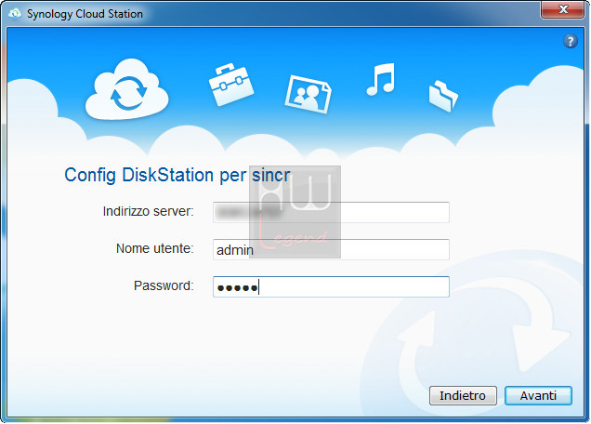Click the Synology Cloud Station title bar icon
This screenshot has width=591, height=424.
coord(15,14)
